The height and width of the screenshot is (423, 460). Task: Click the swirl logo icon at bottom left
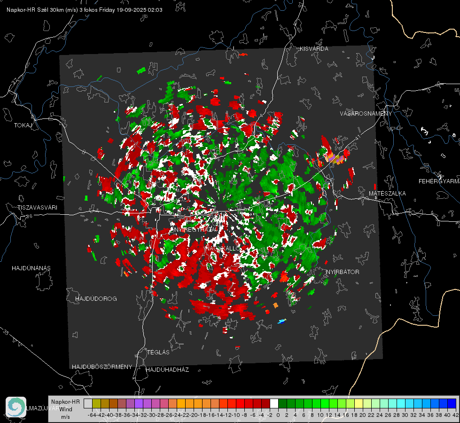coord(16,407)
